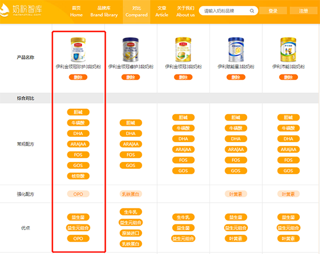Click the 登录 login button

click(x=273, y=11)
